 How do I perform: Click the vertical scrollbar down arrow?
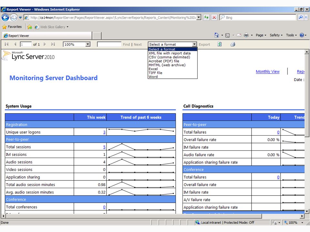point(307,211)
